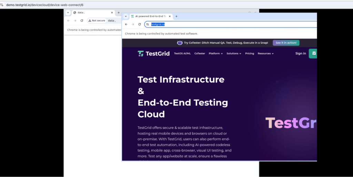Screen dimensions: 353x177
Task: Click the CoTester robot icon in the banner
Action: pos(180,43)
